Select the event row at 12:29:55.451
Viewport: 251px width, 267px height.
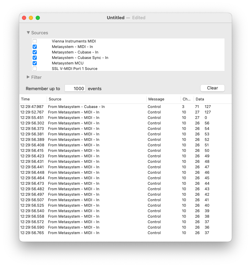click(125, 118)
